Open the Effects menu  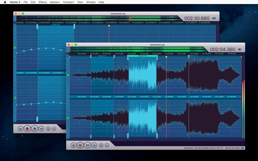click(43, 2)
